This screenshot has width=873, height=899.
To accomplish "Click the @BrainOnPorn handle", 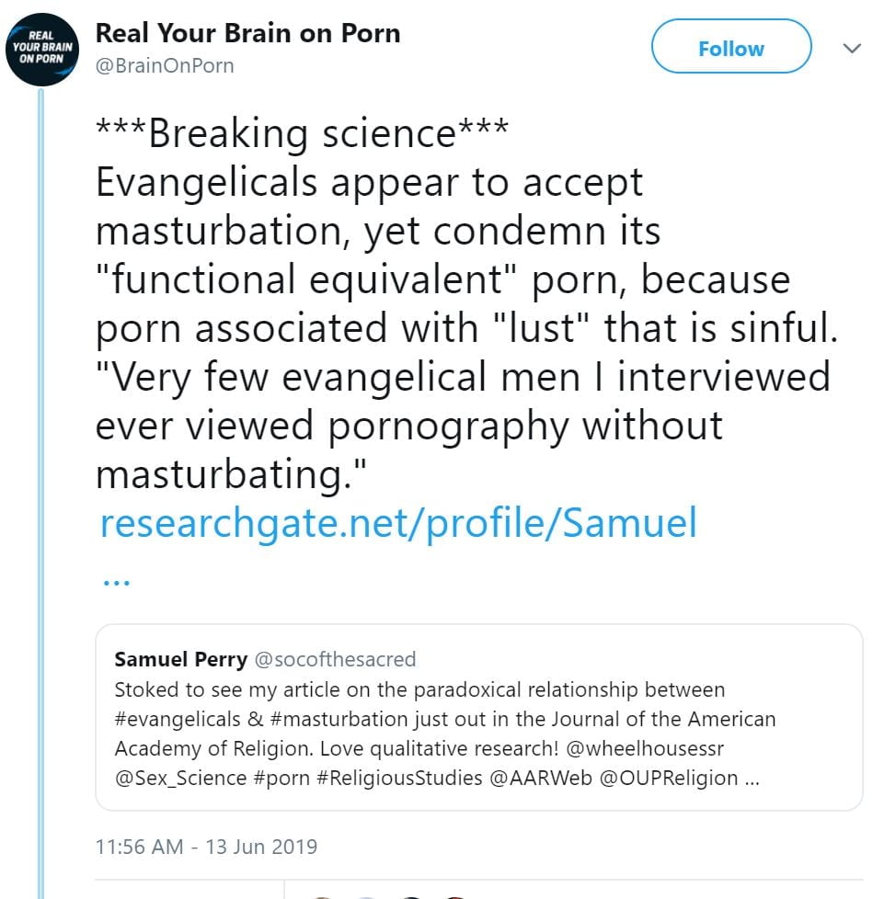I will [165, 66].
